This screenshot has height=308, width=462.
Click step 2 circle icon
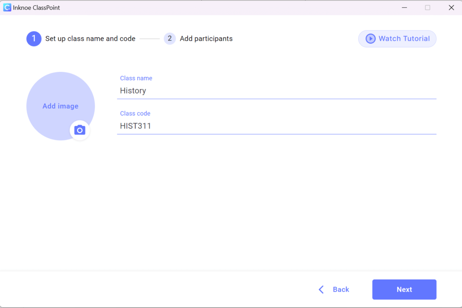(x=170, y=38)
